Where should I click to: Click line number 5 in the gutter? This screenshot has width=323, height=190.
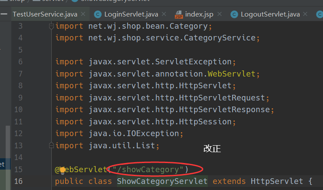pyautogui.click(x=20, y=50)
